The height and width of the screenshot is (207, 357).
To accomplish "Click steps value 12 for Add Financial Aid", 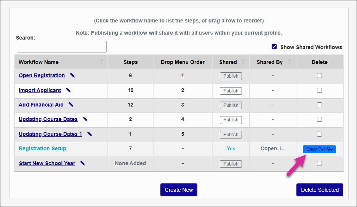I will coord(130,105).
